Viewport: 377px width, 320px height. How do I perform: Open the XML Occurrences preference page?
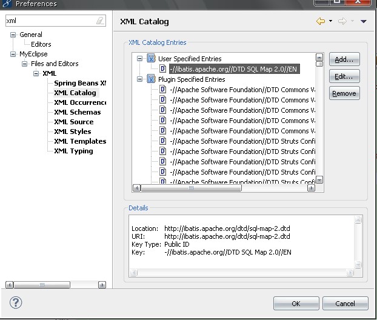click(x=80, y=102)
